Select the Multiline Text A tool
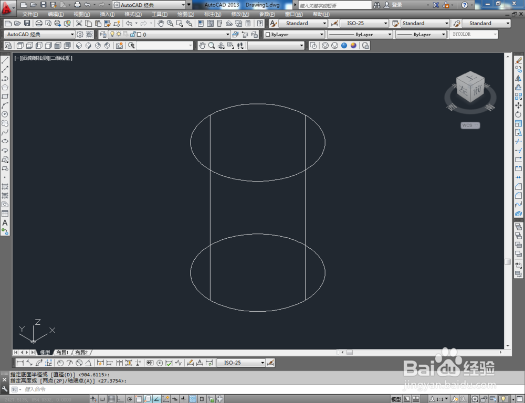 [x=5, y=222]
